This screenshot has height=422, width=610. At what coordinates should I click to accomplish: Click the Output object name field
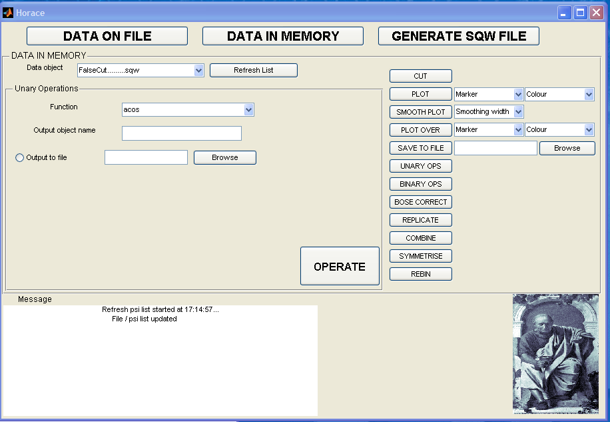[182, 133]
